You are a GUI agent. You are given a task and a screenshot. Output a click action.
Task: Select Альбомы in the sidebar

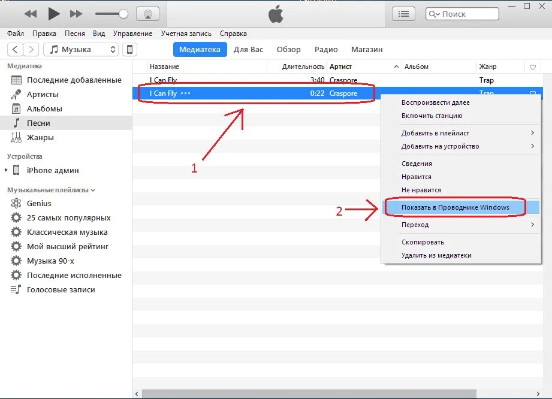66,108
